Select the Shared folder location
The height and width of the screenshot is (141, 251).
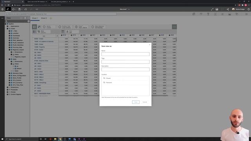pos(125,78)
